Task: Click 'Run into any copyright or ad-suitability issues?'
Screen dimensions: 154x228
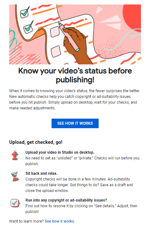Action: coord(66,200)
